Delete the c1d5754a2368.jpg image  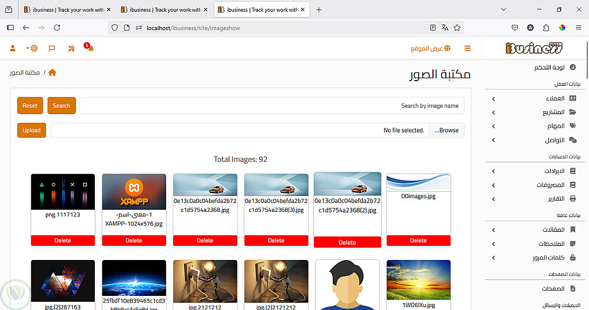point(205,241)
